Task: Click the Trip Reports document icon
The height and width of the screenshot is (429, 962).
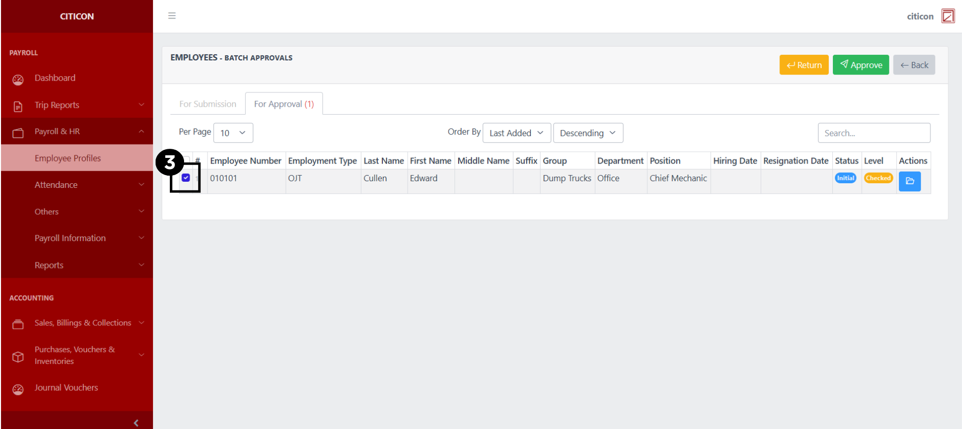Action: coord(18,106)
